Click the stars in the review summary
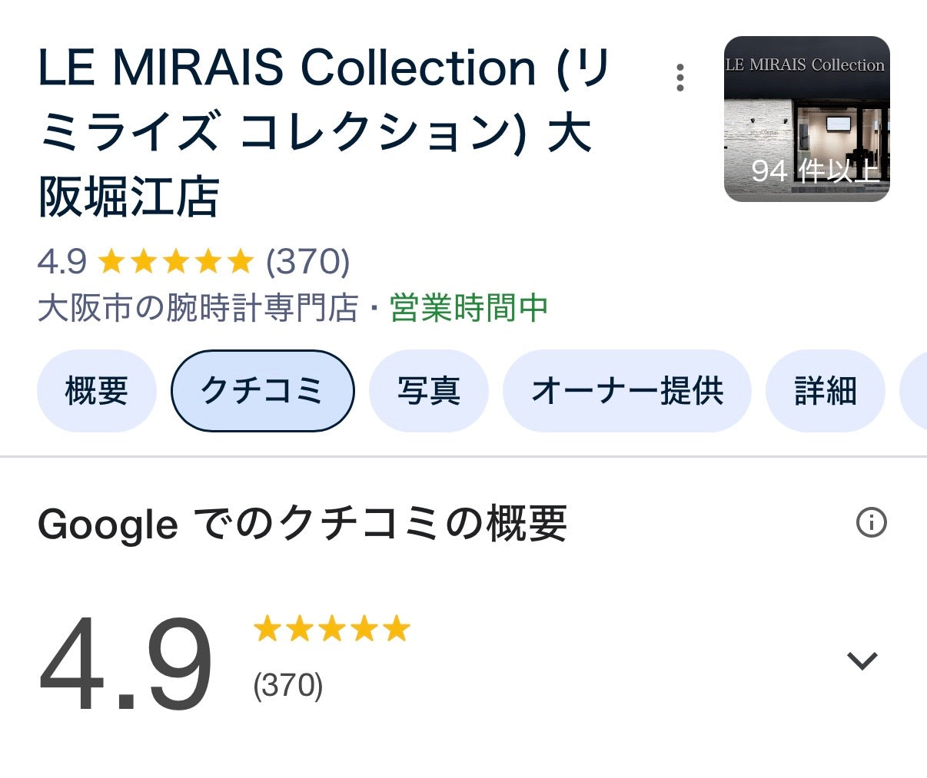The width and height of the screenshot is (927, 778). pyautogui.click(x=331, y=629)
